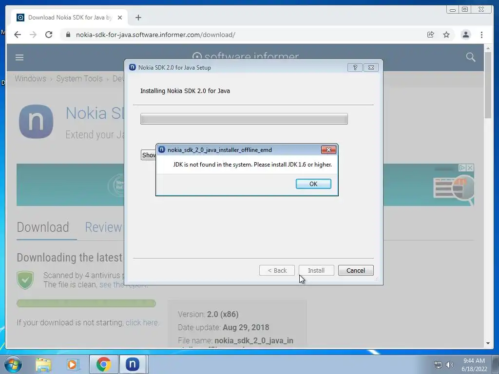499x374 pixels.
Task: Click the Nokia SDK app logo on page
Action: [x=36, y=121]
